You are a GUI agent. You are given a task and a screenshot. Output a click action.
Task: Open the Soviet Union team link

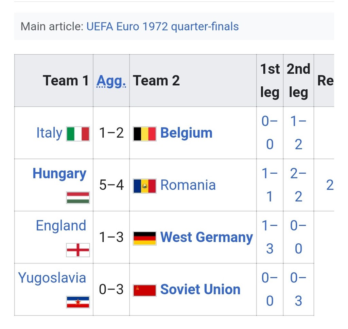tap(200, 290)
